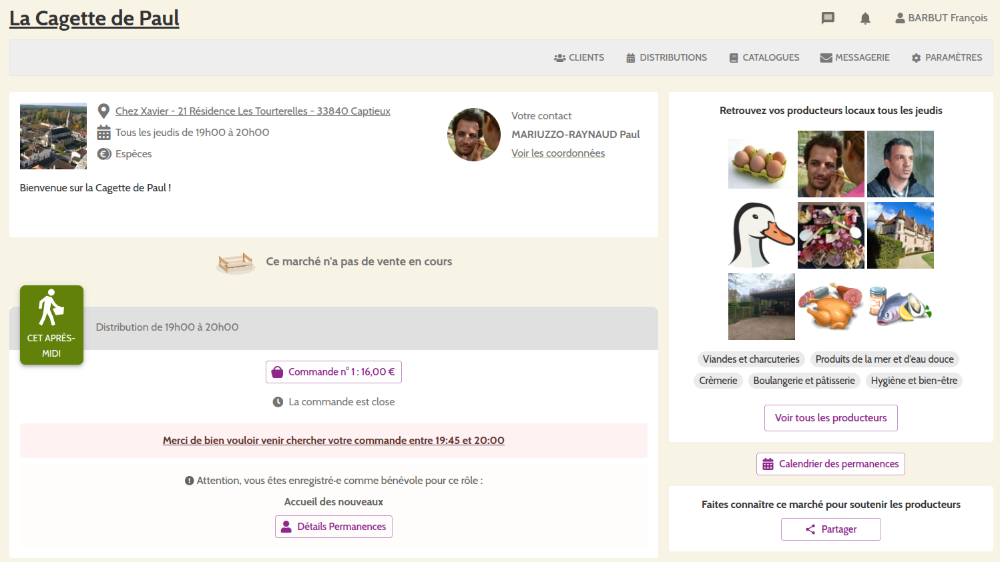This screenshot has width=1000, height=562.
Task: Click Voir les coordonnées link
Action: (x=558, y=153)
